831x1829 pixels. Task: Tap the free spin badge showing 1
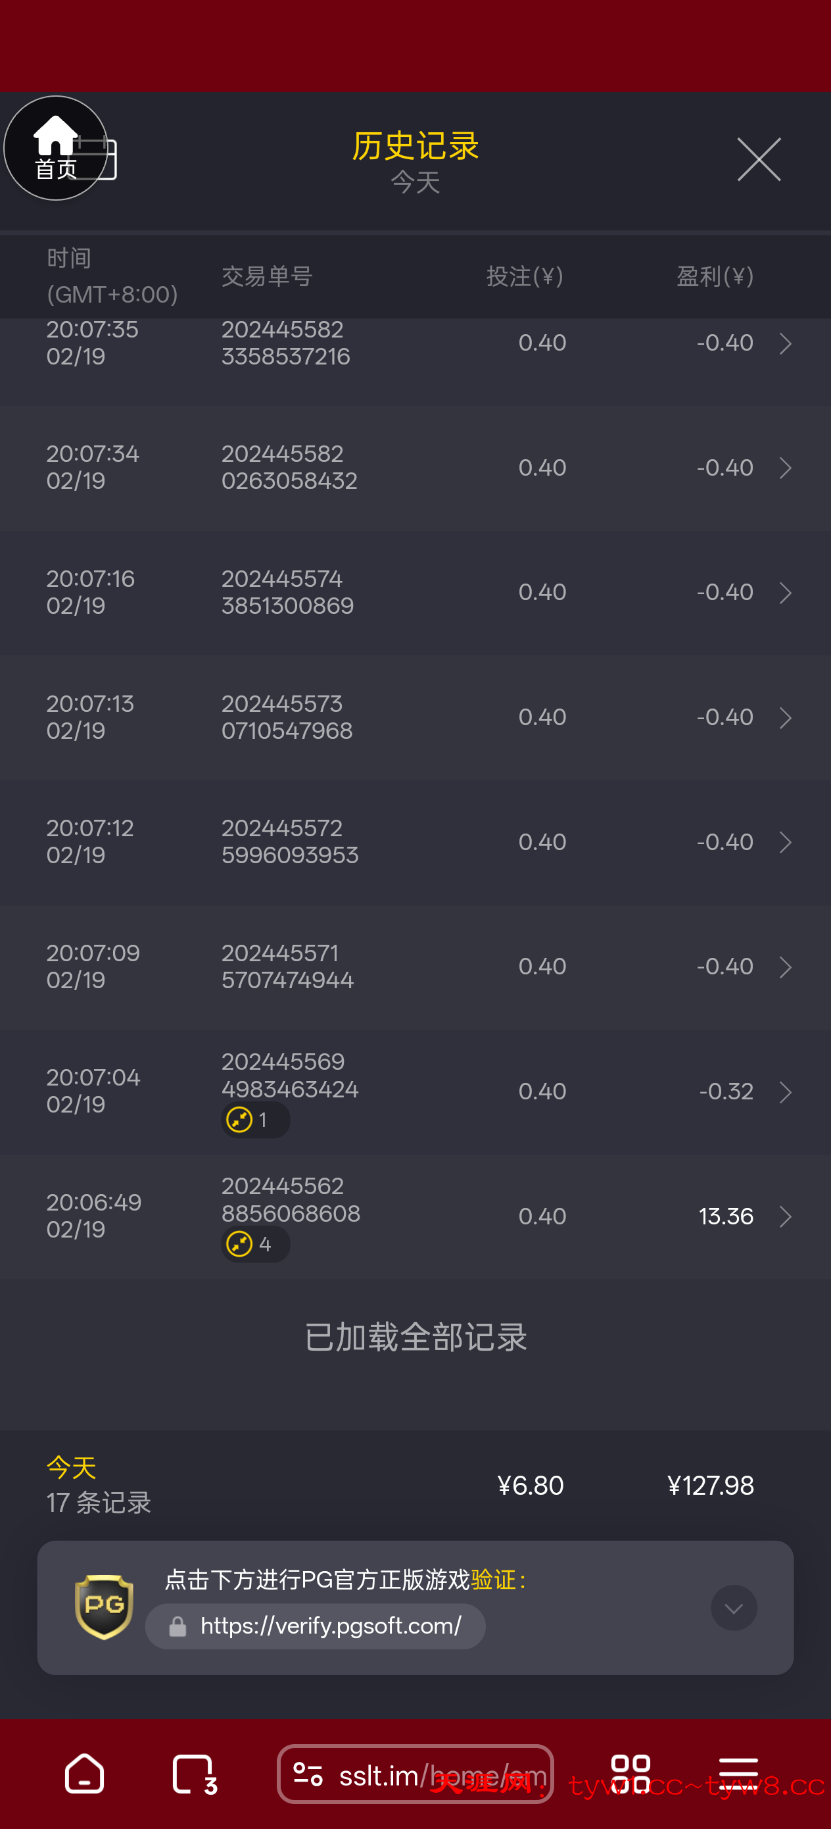click(x=255, y=1120)
